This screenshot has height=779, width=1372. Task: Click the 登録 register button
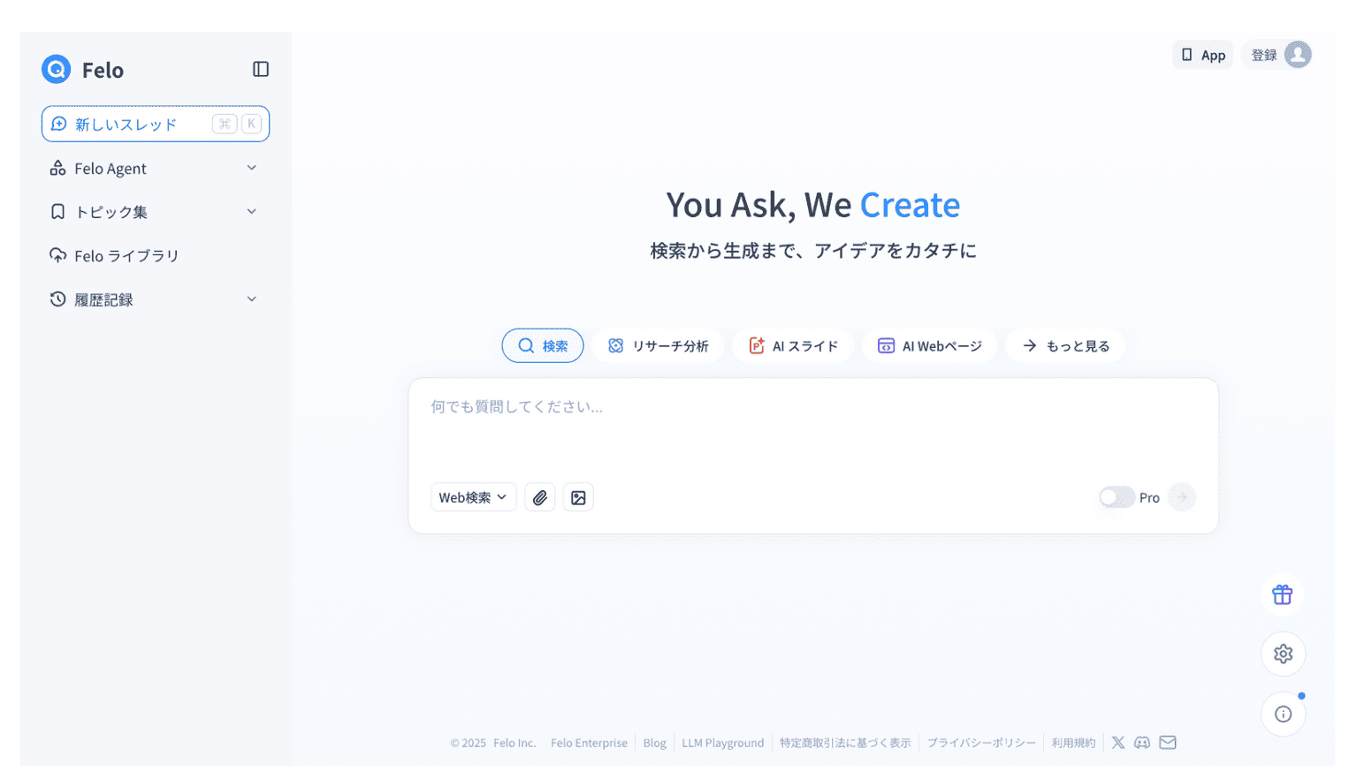(x=1264, y=55)
